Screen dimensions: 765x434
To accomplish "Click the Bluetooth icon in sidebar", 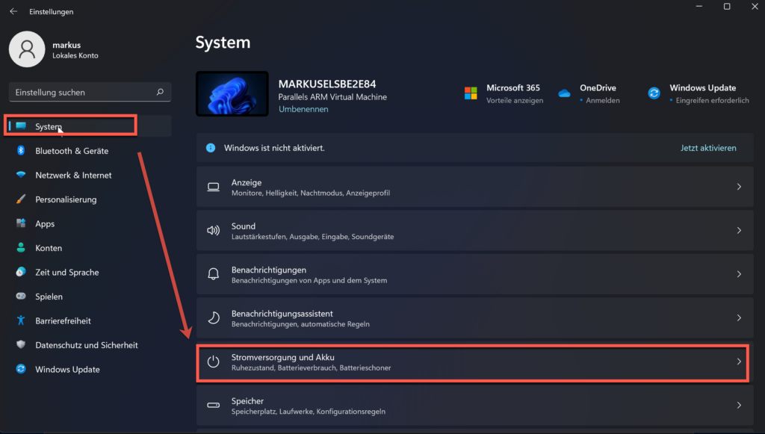I will pyautogui.click(x=21, y=150).
